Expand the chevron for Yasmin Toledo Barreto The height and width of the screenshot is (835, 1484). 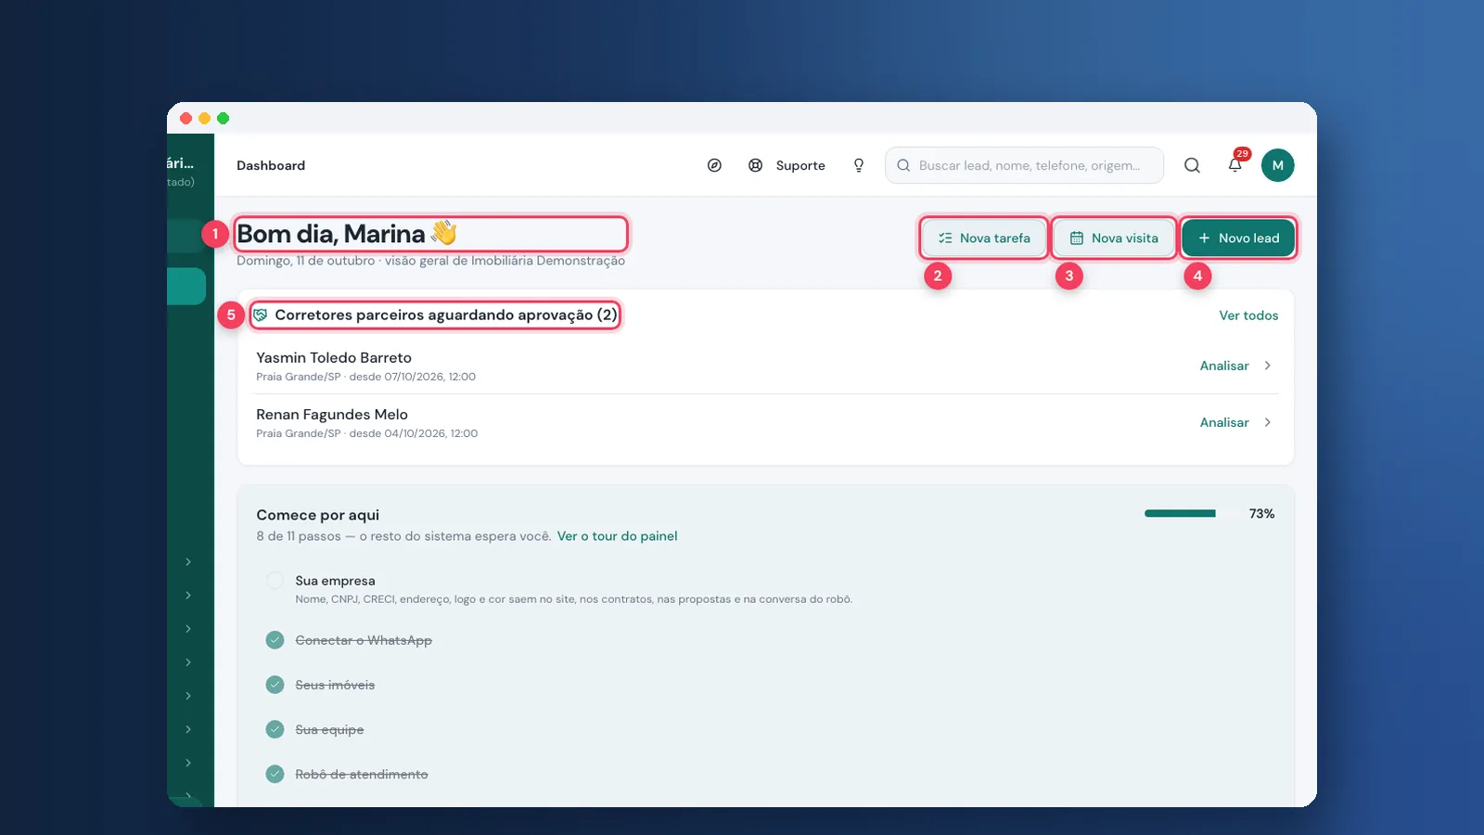pos(1268,366)
